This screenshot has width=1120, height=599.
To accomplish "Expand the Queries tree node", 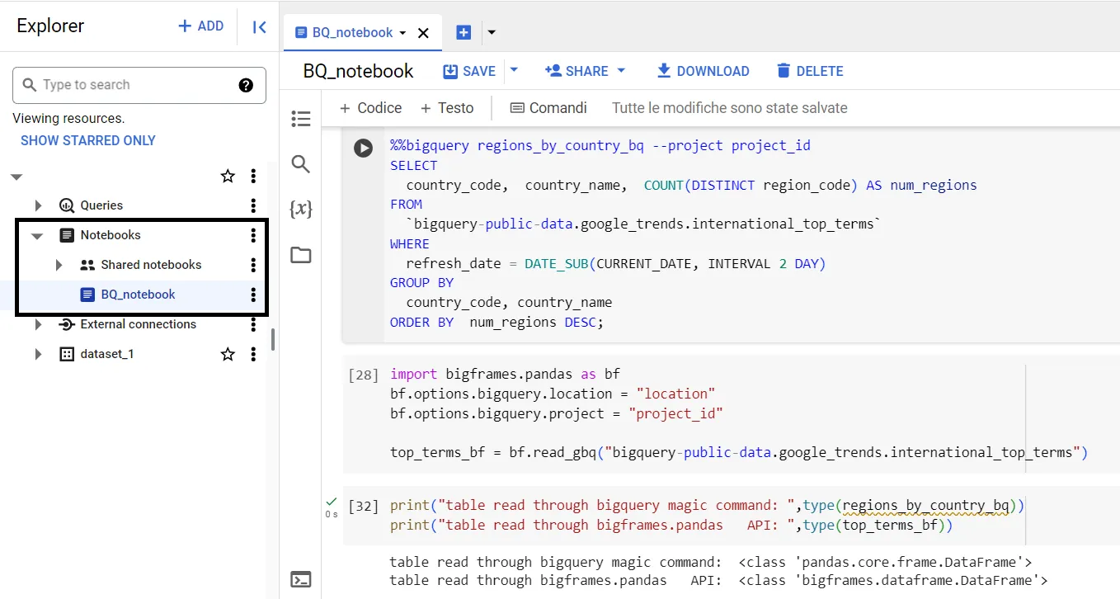I will point(38,205).
